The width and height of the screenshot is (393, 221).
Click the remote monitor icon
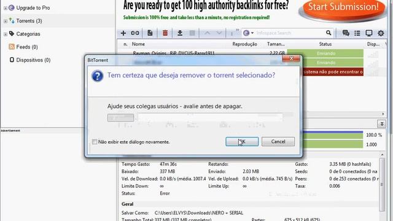tap(369, 33)
